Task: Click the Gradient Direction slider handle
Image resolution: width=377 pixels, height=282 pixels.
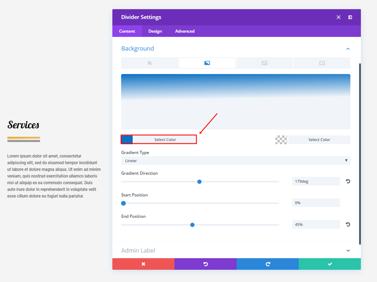Action: pyautogui.click(x=199, y=182)
